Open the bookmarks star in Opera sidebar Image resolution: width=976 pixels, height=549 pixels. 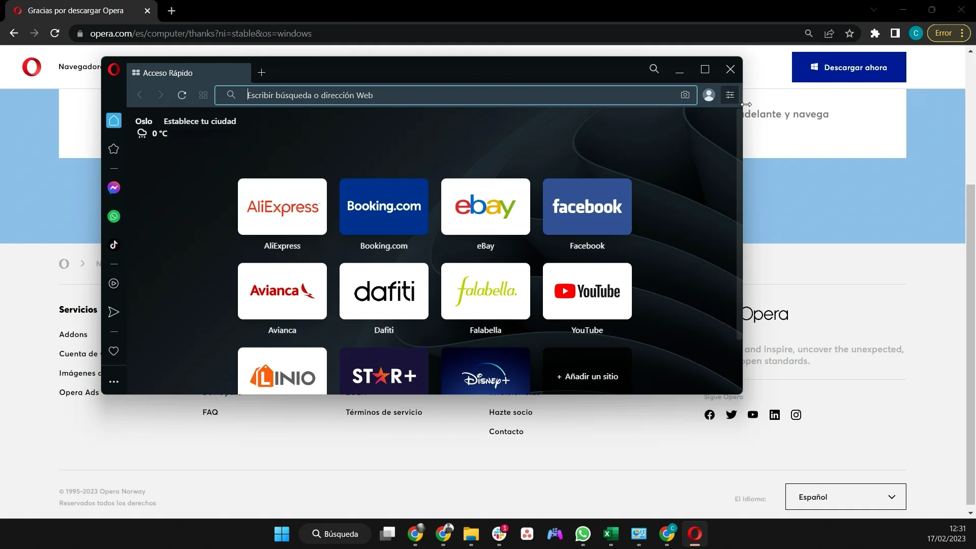tap(114, 149)
